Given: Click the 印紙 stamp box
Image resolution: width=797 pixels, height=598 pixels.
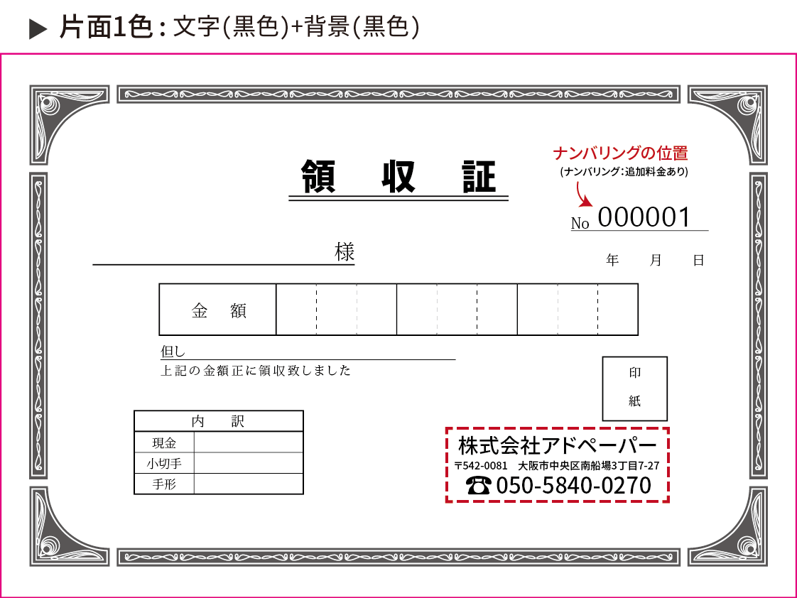Looking at the screenshot, I should (x=634, y=388).
